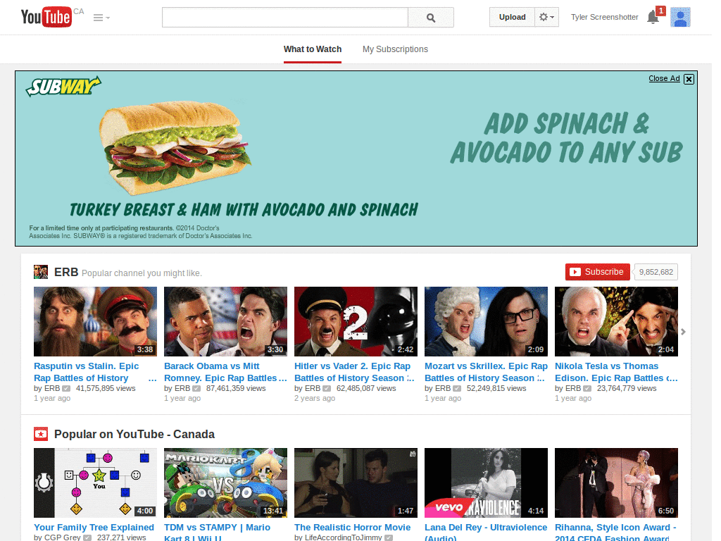Click Rihanna, Style Icon Award title
Screen dimensions: 721x541
[615, 533]
